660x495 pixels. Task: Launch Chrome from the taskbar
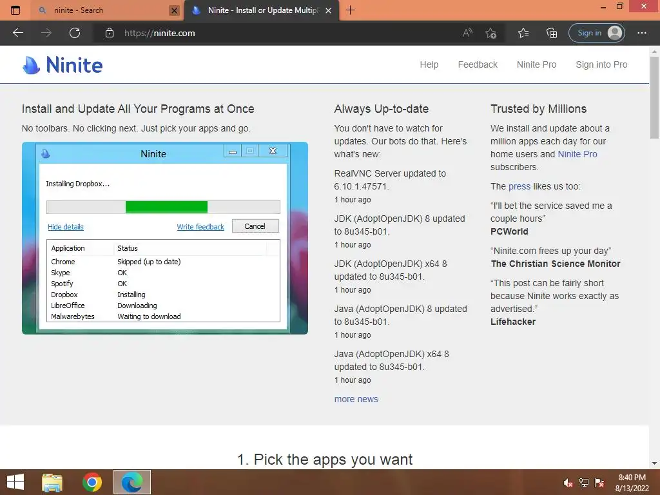pyautogui.click(x=92, y=482)
